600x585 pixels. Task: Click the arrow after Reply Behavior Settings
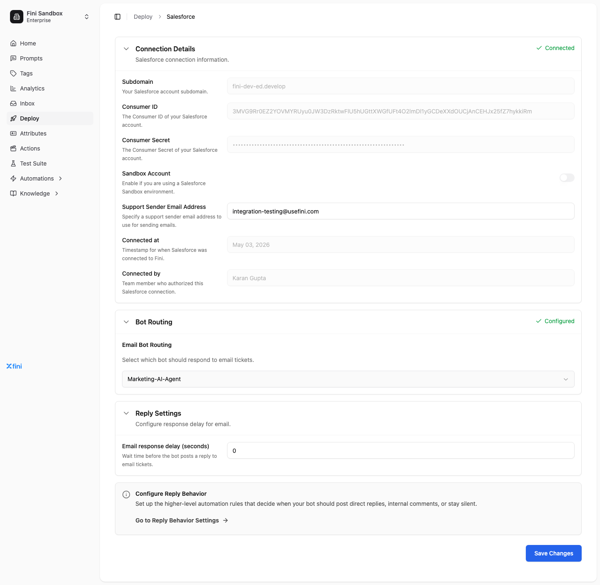[225, 520]
